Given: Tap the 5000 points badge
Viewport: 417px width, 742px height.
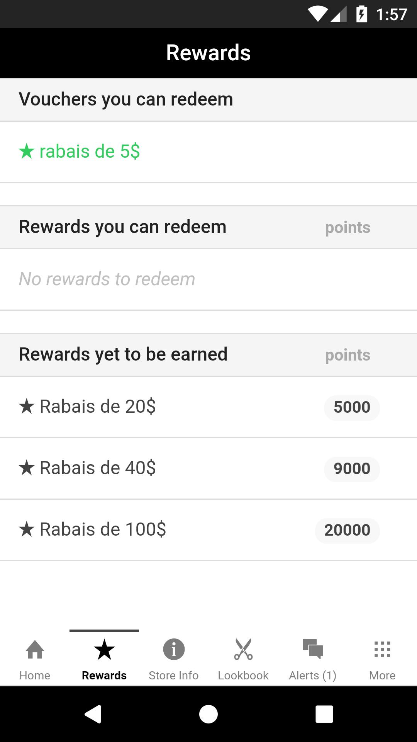Looking at the screenshot, I should [x=352, y=407].
